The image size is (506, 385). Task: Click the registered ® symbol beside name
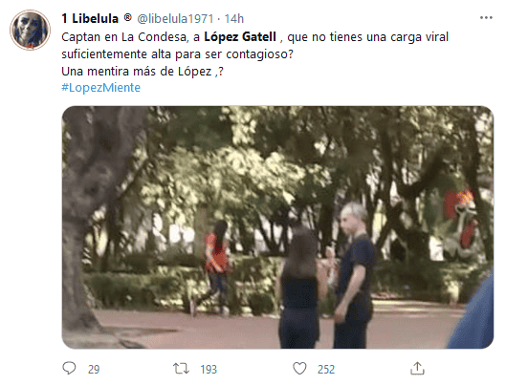pyautogui.click(x=128, y=17)
